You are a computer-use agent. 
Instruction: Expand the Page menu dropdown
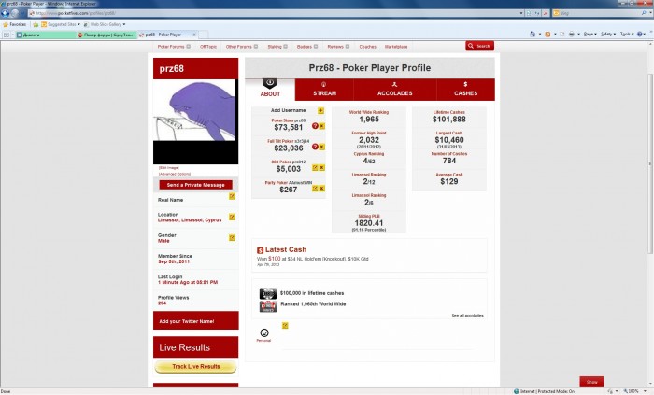pyautogui.click(x=590, y=35)
